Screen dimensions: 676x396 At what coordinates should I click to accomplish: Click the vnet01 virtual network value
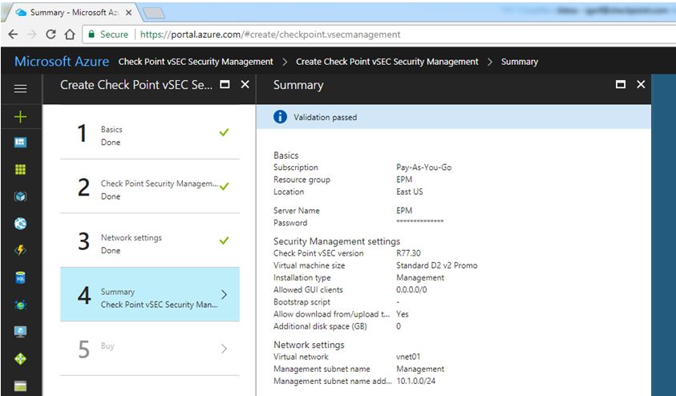(408, 357)
